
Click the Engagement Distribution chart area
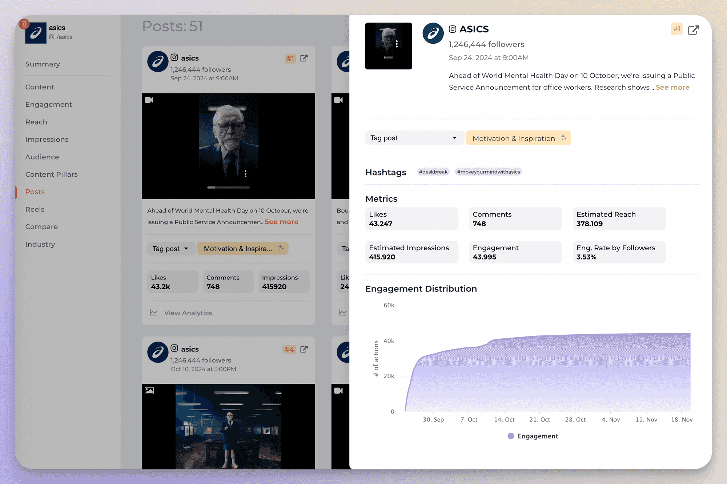pos(547,358)
